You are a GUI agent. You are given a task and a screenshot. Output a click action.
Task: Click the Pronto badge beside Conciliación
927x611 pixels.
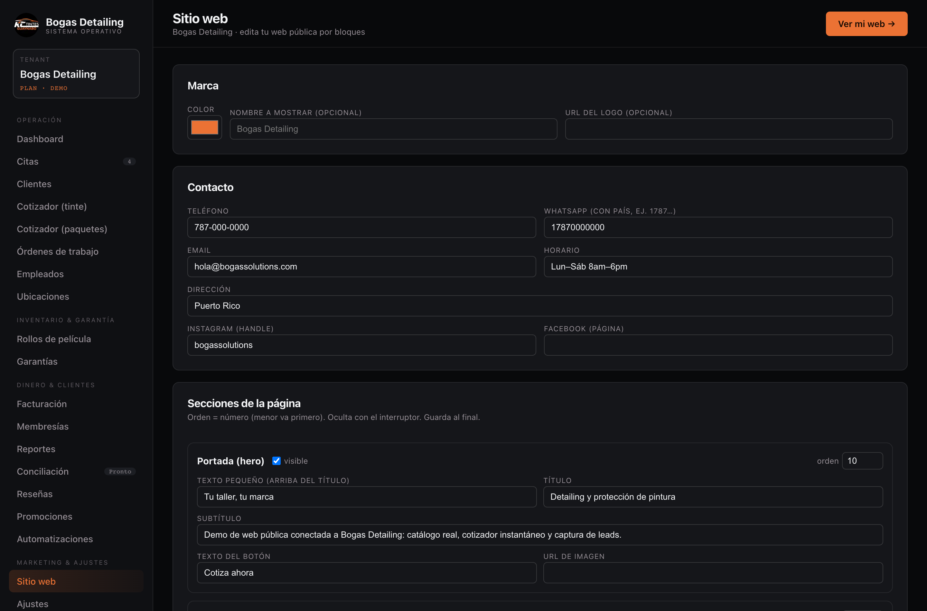120,471
